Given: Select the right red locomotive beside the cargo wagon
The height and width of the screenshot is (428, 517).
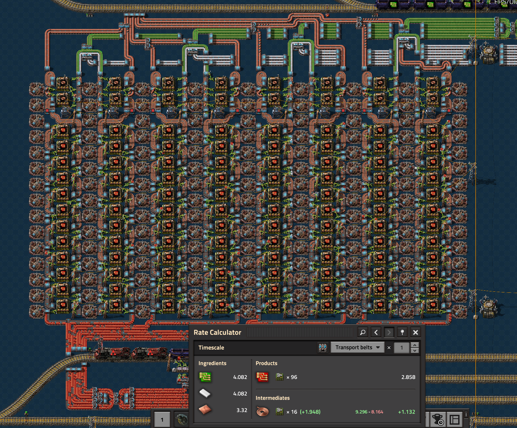Looking at the screenshot, I should click(x=150, y=353).
